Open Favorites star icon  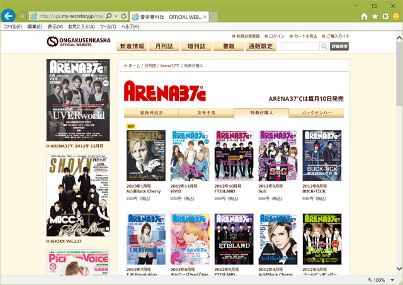pyautogui.click(x=375, y=16)
